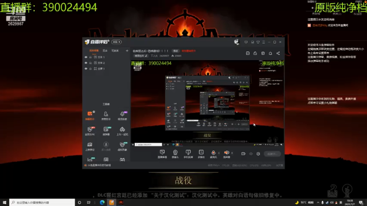Select the 文本 2 source row
Image resolution: width=367 pixels, height=206 pixels.
[x=107, y=63]
